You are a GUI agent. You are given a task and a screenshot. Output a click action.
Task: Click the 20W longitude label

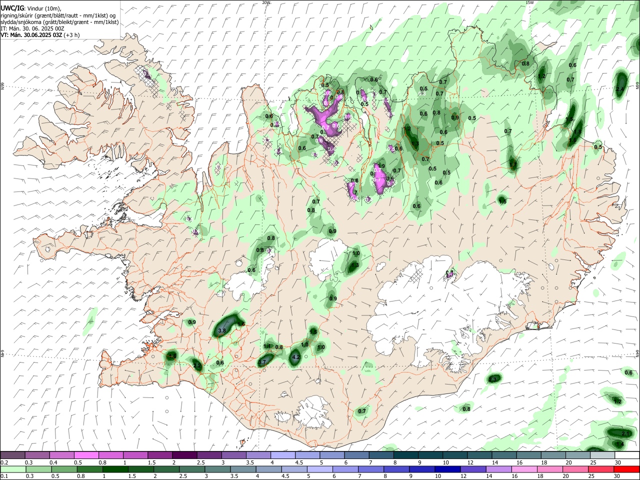pos(266,2)
